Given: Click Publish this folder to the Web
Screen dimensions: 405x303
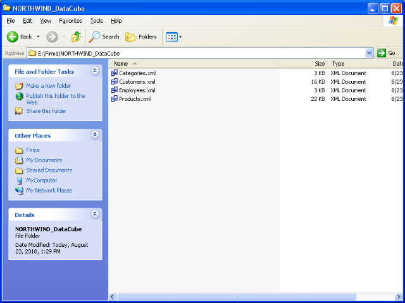Looking at the screenshot, I should pos(56,99).
